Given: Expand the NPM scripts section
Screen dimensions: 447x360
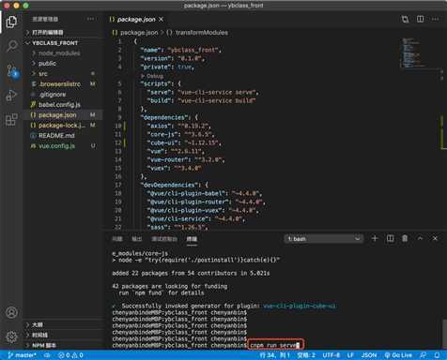Looking at the screenshot, I should [x=63, y=345].
